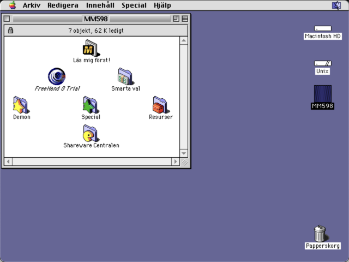Click the horizontal scrollbar right arrow

click(x=176, y=162)
